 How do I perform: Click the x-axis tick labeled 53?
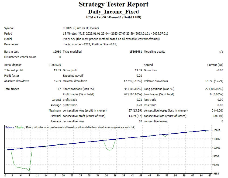pos(167,175)
